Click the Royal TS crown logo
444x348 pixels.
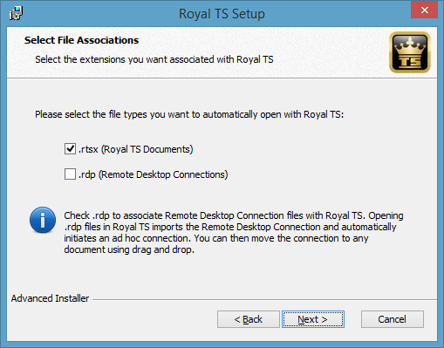[x=410, y=52]
